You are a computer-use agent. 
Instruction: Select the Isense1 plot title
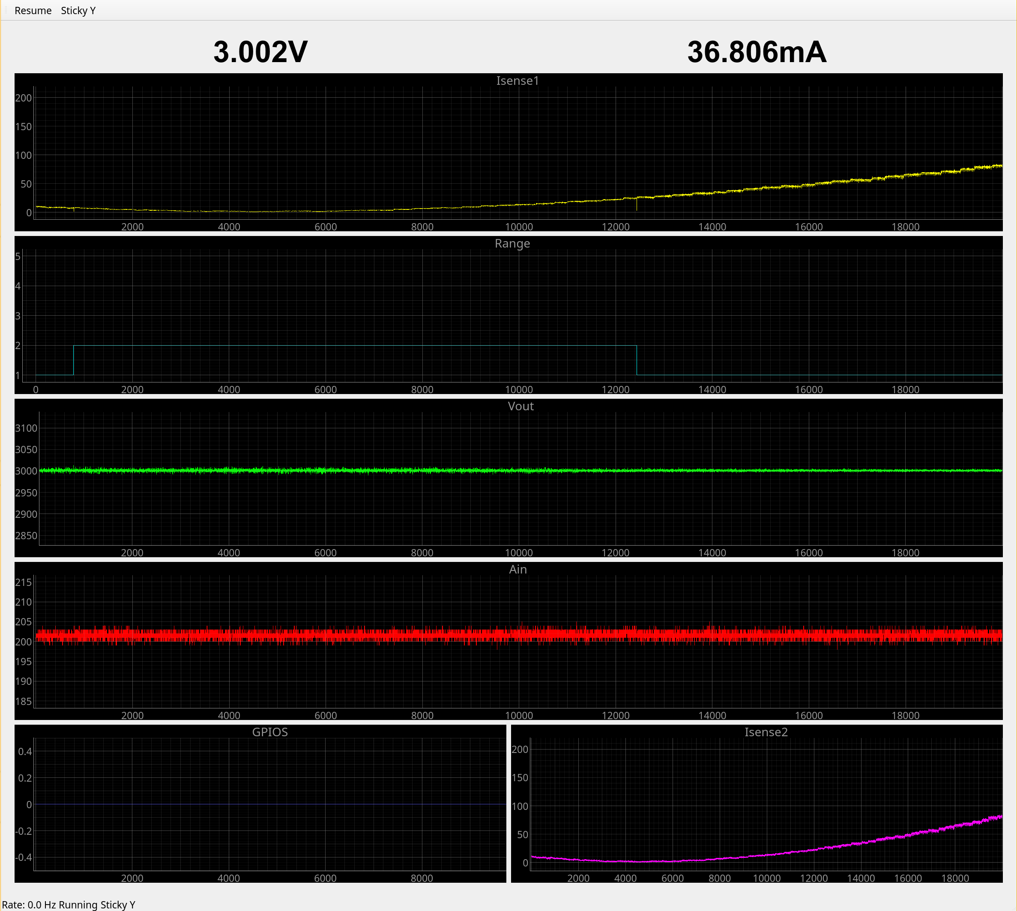[x=517, y=81]
